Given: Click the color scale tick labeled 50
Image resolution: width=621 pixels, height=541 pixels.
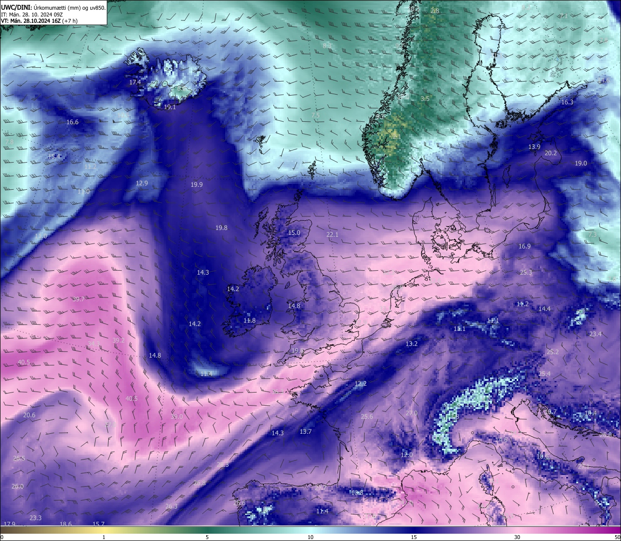Looking at the screenshot, I should coord(617,537).
